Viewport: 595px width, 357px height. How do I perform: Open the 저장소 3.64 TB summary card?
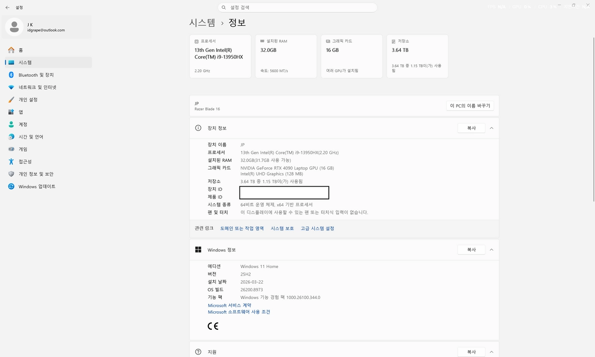tap(417, 56)
